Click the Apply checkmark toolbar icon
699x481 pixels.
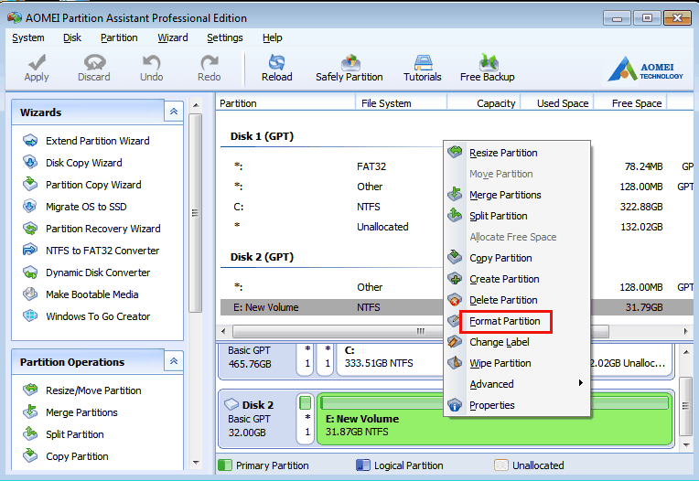[37, 62]
